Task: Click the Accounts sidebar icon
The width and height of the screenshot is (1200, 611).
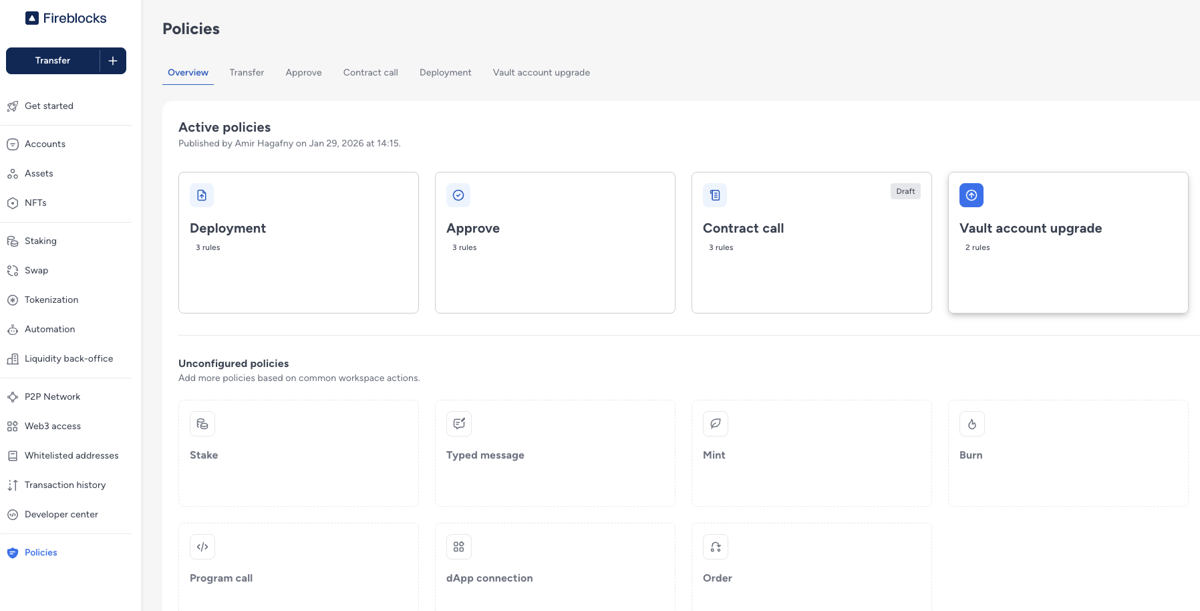Action: tap(13, 144)
